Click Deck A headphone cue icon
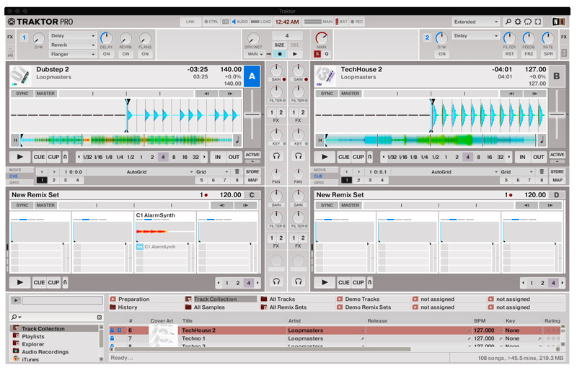 276,156
